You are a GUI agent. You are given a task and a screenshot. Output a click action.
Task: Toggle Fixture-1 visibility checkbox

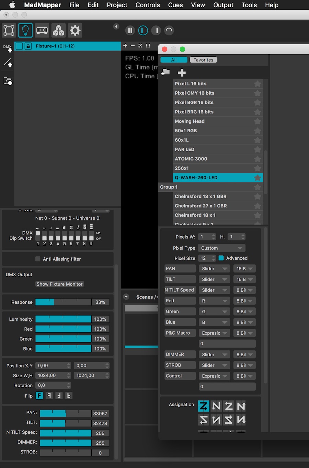[20, 46]
